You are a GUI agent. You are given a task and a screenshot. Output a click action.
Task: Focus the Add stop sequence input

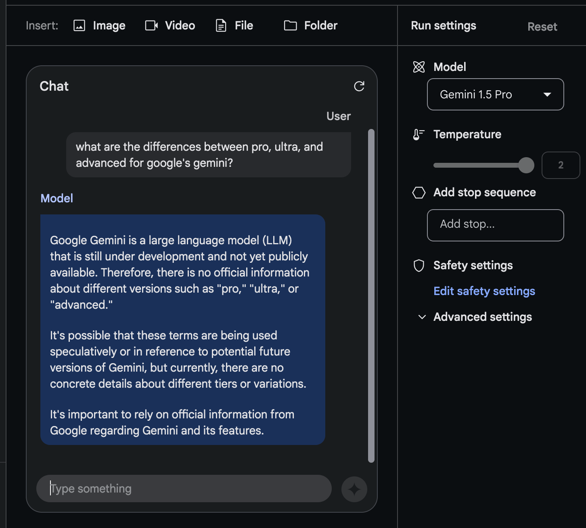(495, 225)
